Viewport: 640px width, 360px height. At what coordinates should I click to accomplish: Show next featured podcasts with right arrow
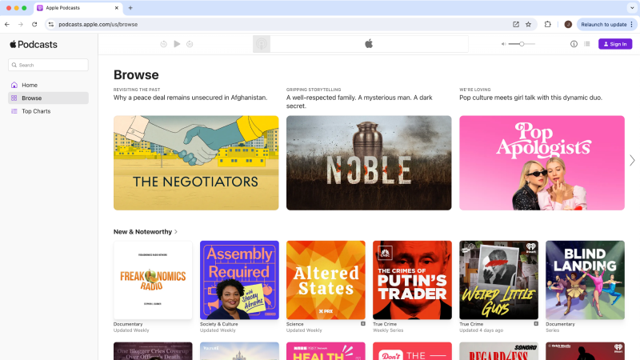(x=631, y=160)
